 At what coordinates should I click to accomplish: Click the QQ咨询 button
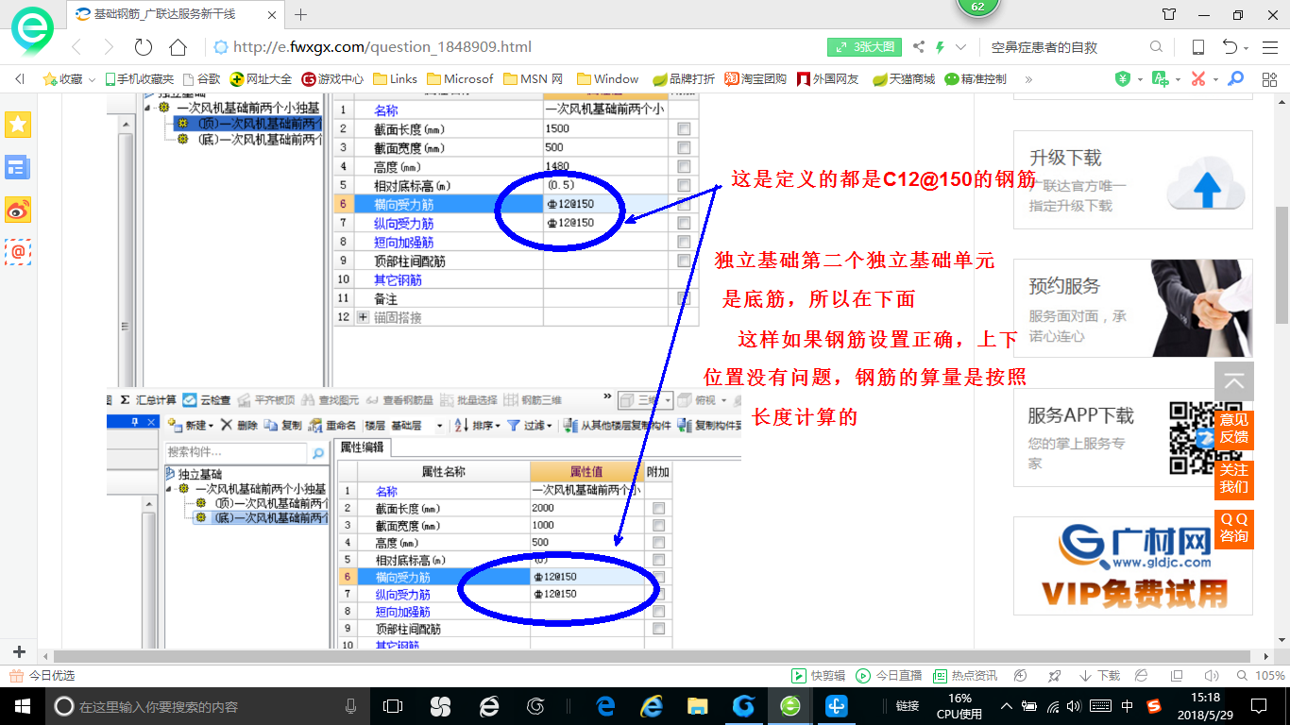(1233, 528)
